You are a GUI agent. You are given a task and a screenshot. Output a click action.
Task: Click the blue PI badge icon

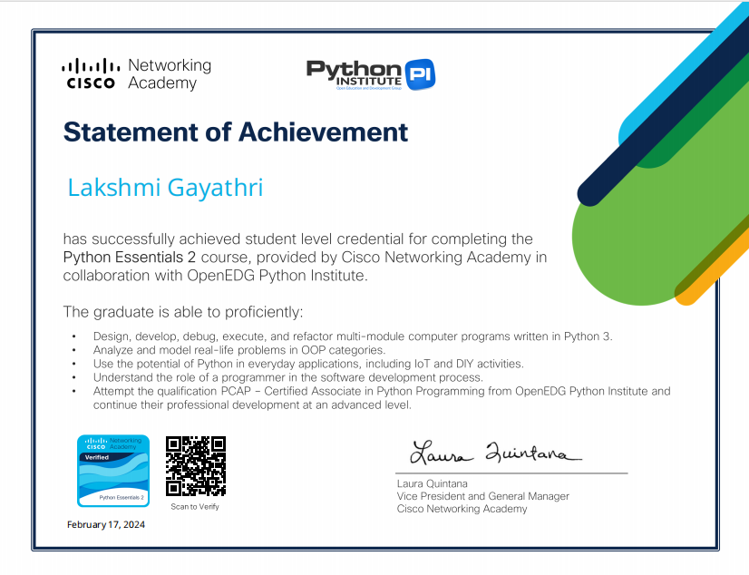point(420,73)
